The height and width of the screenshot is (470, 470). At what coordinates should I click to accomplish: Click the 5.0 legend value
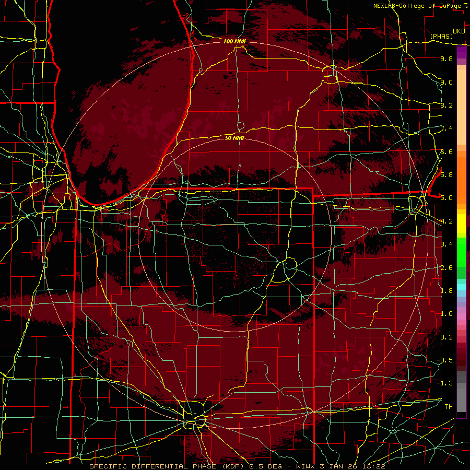click(x=446, y=198)
